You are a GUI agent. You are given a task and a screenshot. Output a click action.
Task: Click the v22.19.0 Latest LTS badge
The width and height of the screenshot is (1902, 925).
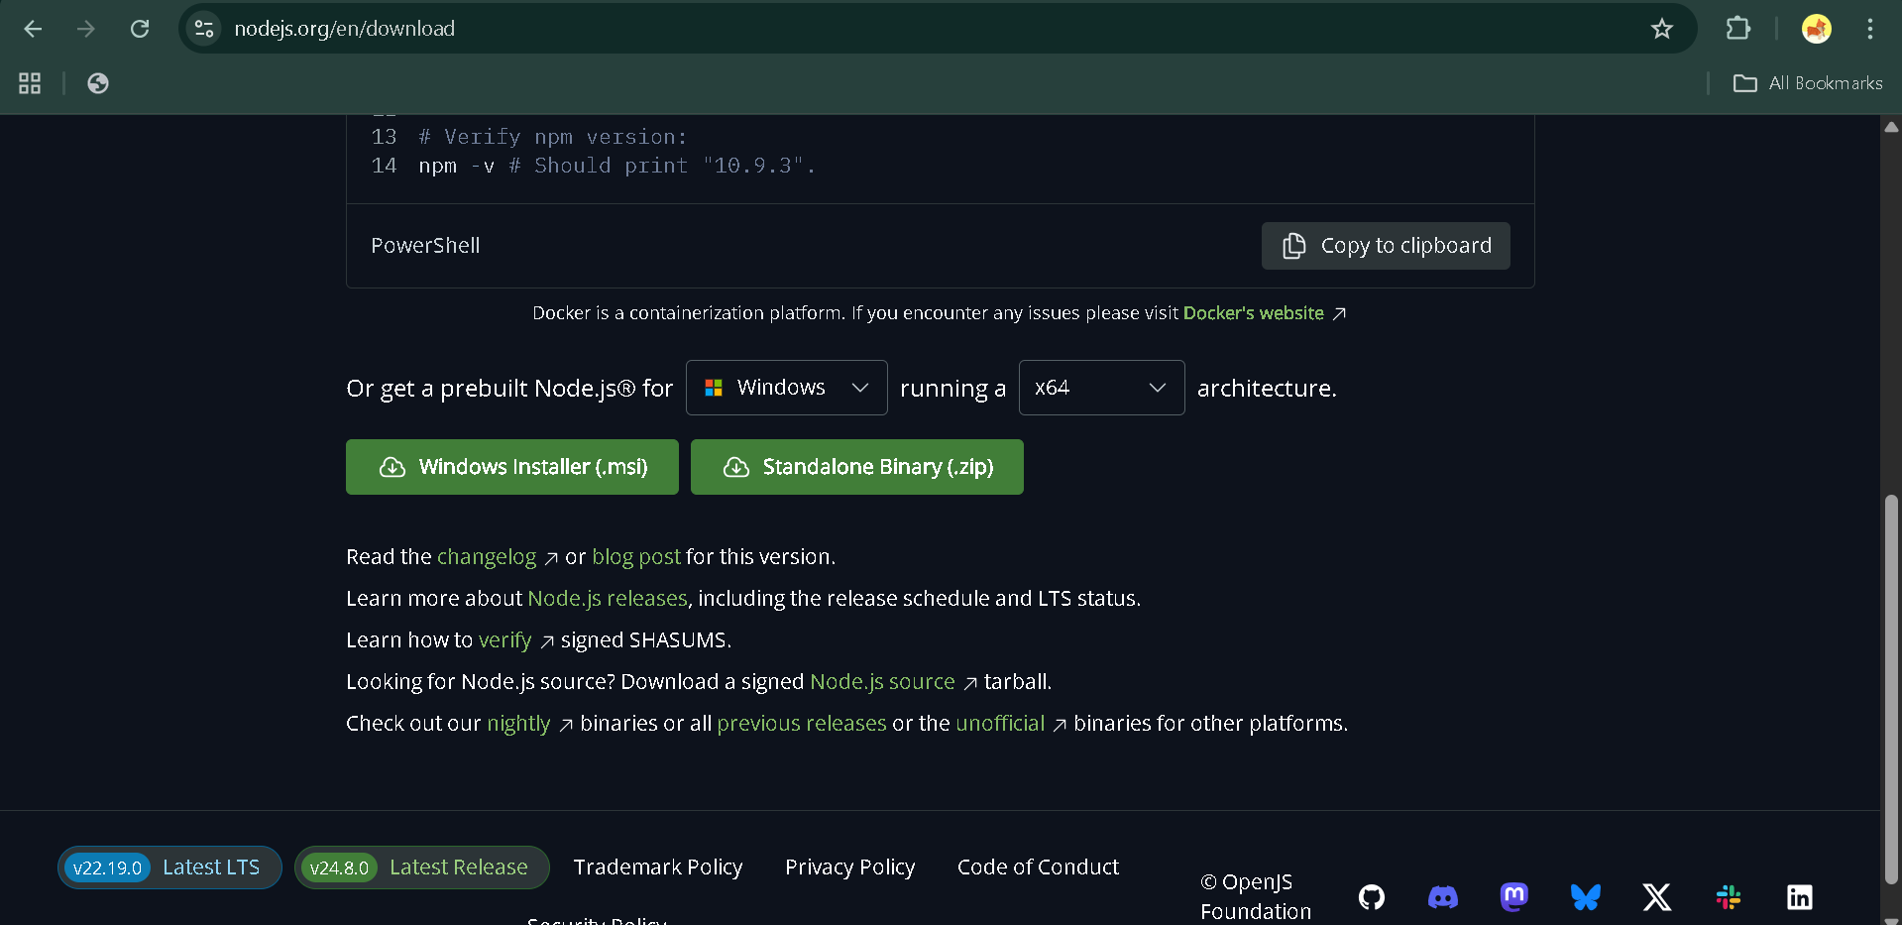[x=169, y=867]
